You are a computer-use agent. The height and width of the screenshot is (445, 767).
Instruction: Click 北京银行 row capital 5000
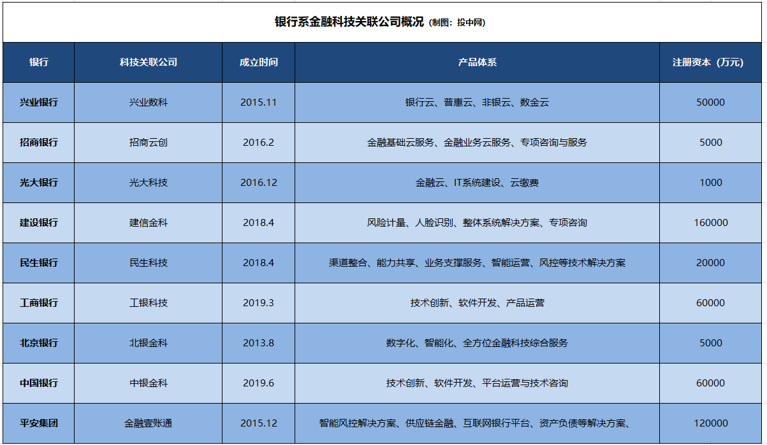711,343
